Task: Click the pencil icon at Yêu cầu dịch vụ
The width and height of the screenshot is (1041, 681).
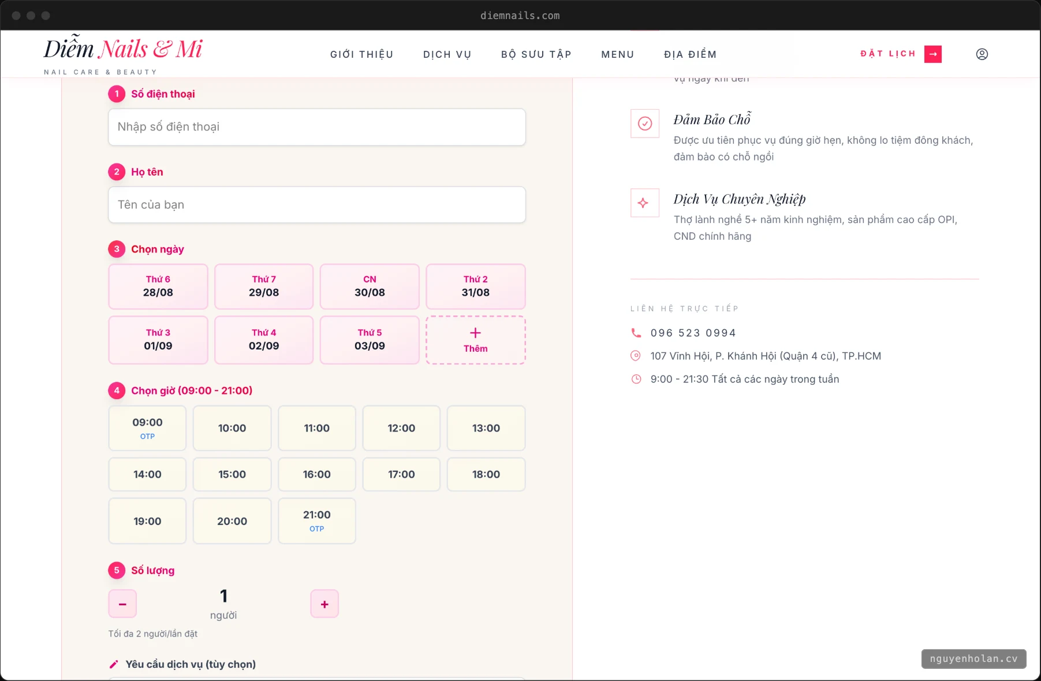Action: tap(114, 664)
